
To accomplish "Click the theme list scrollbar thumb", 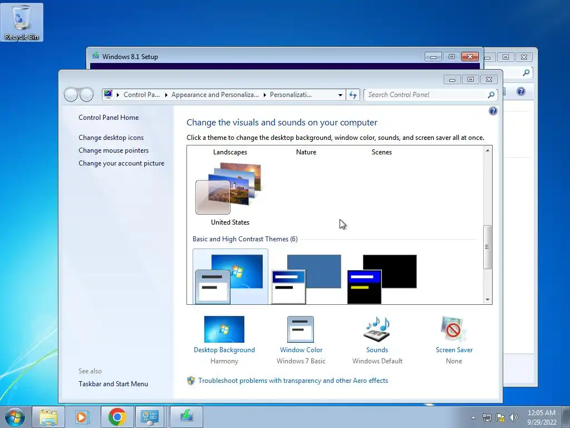I will [488, 247].
